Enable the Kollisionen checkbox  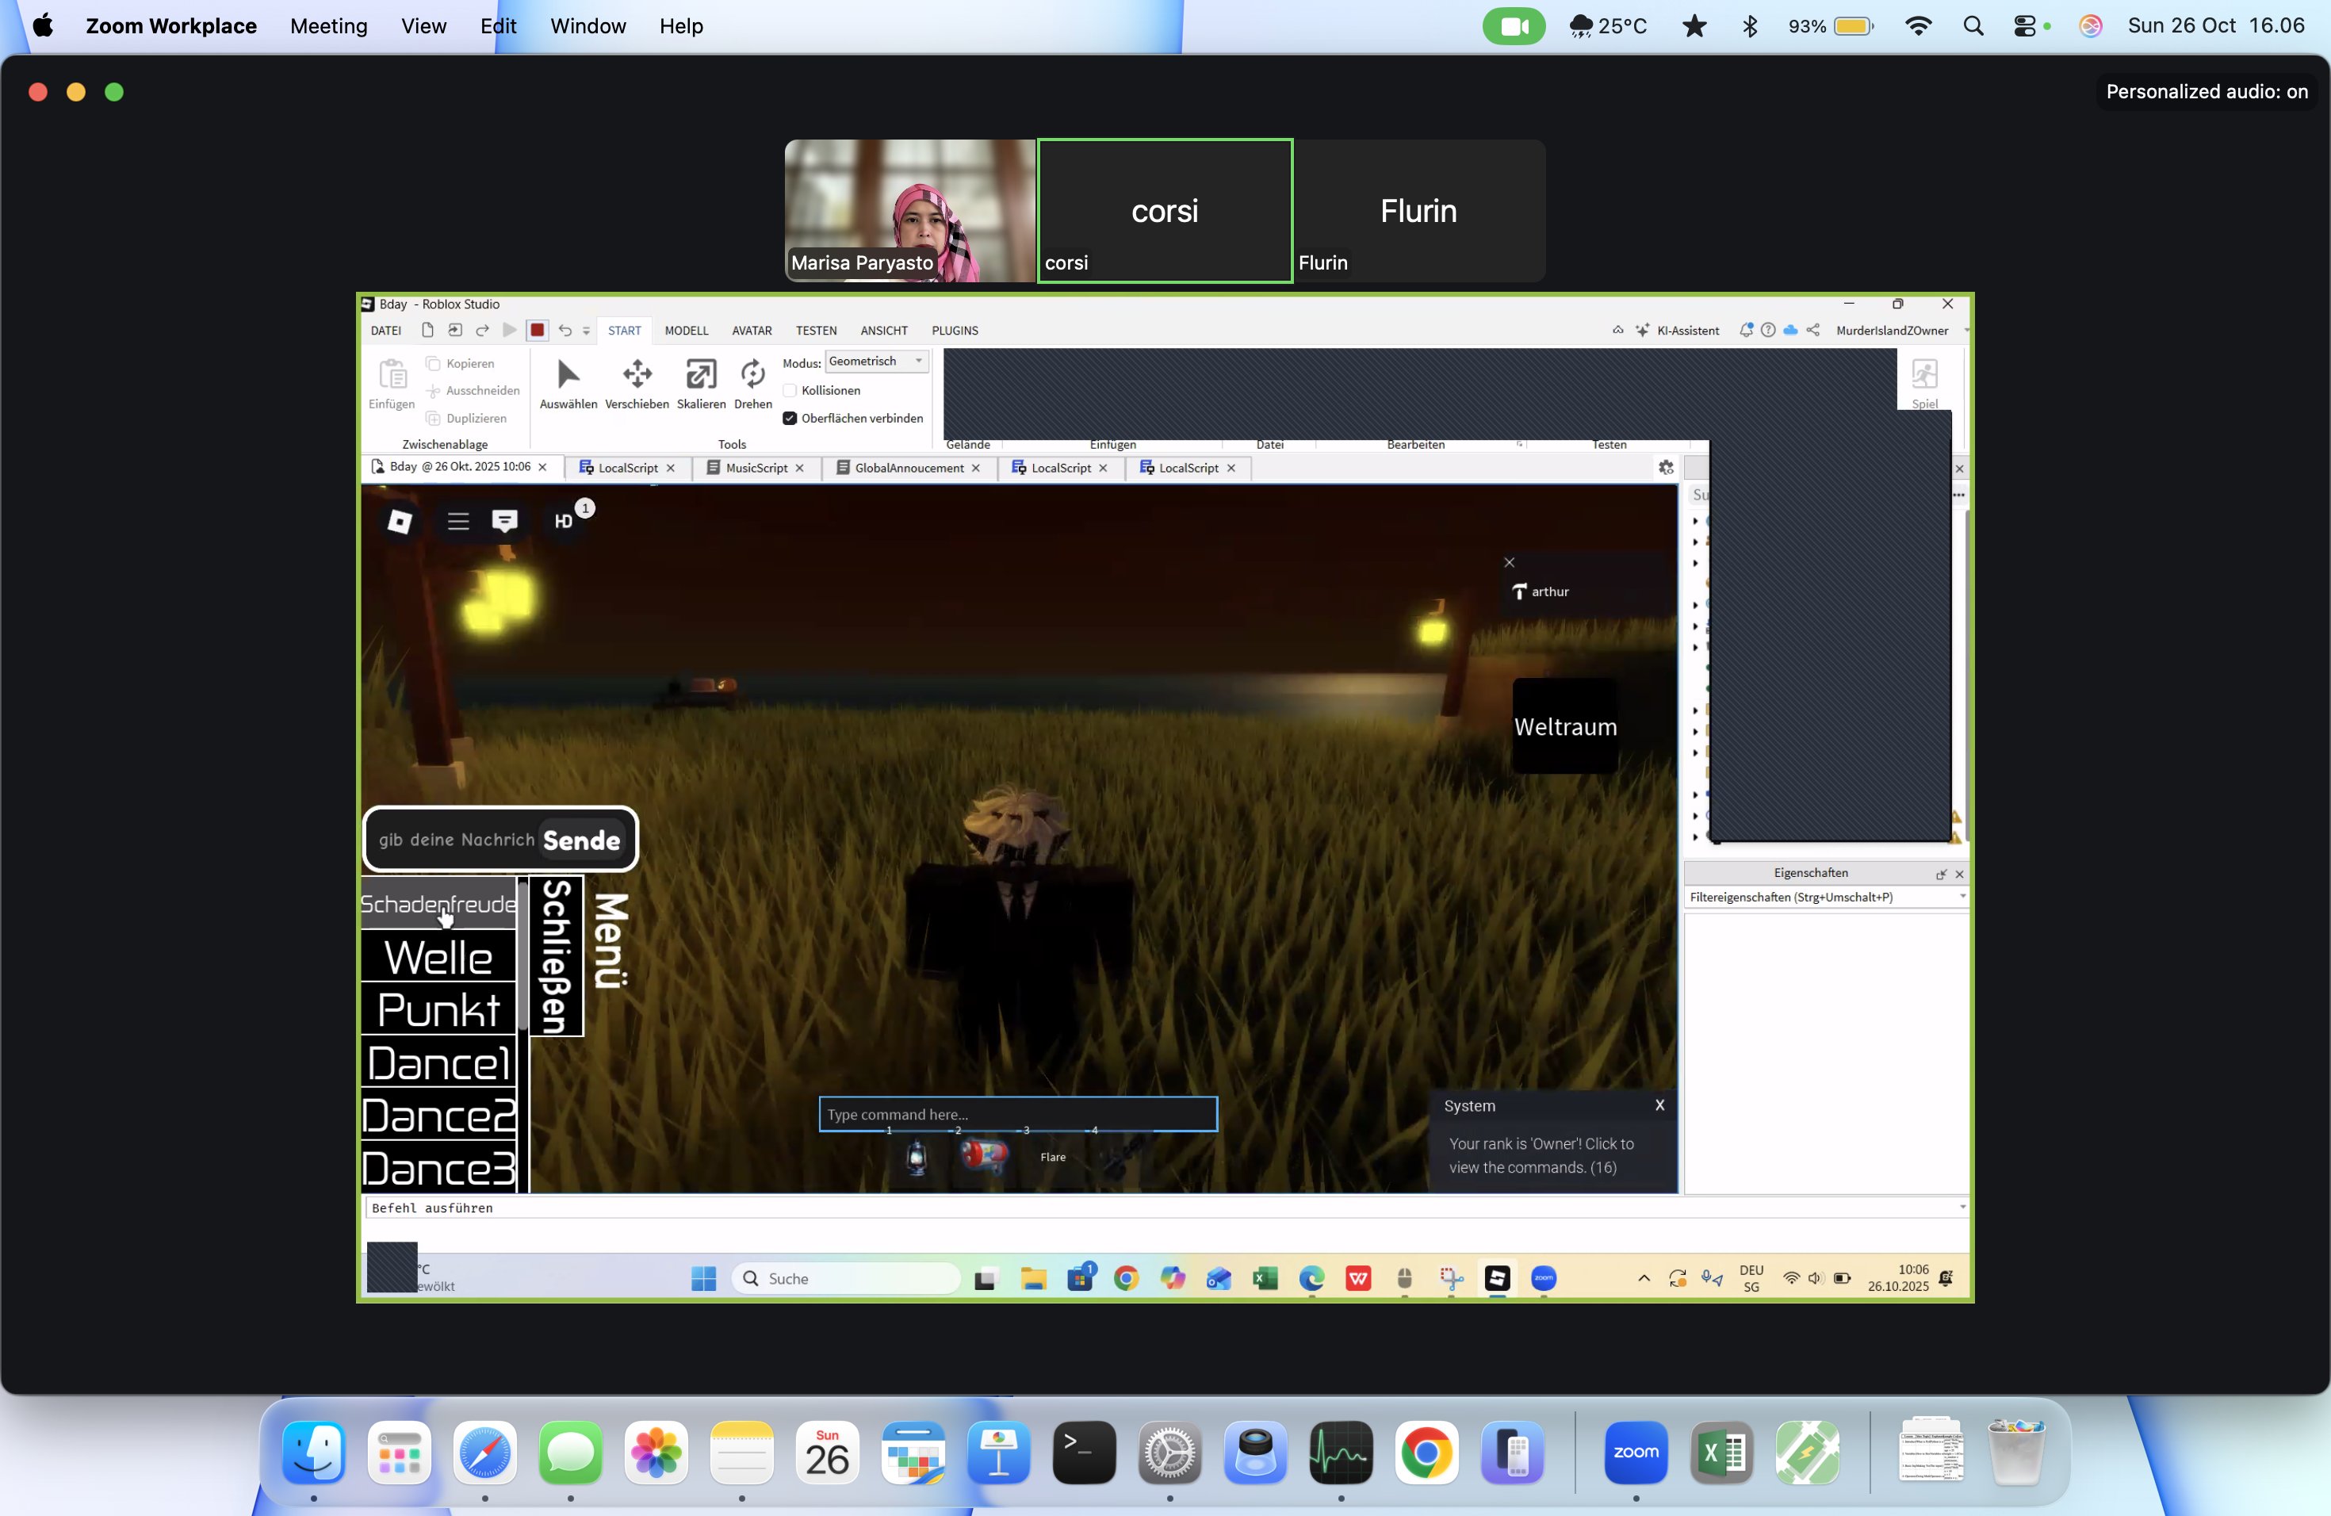click(x=790, y=391)
